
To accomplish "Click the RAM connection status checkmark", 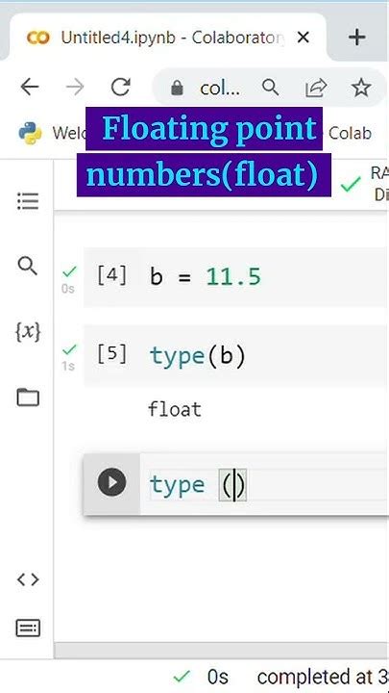I will coord(351,185).
